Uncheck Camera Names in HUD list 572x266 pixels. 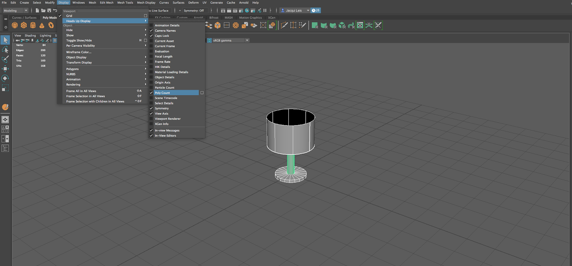coord(165,31)
